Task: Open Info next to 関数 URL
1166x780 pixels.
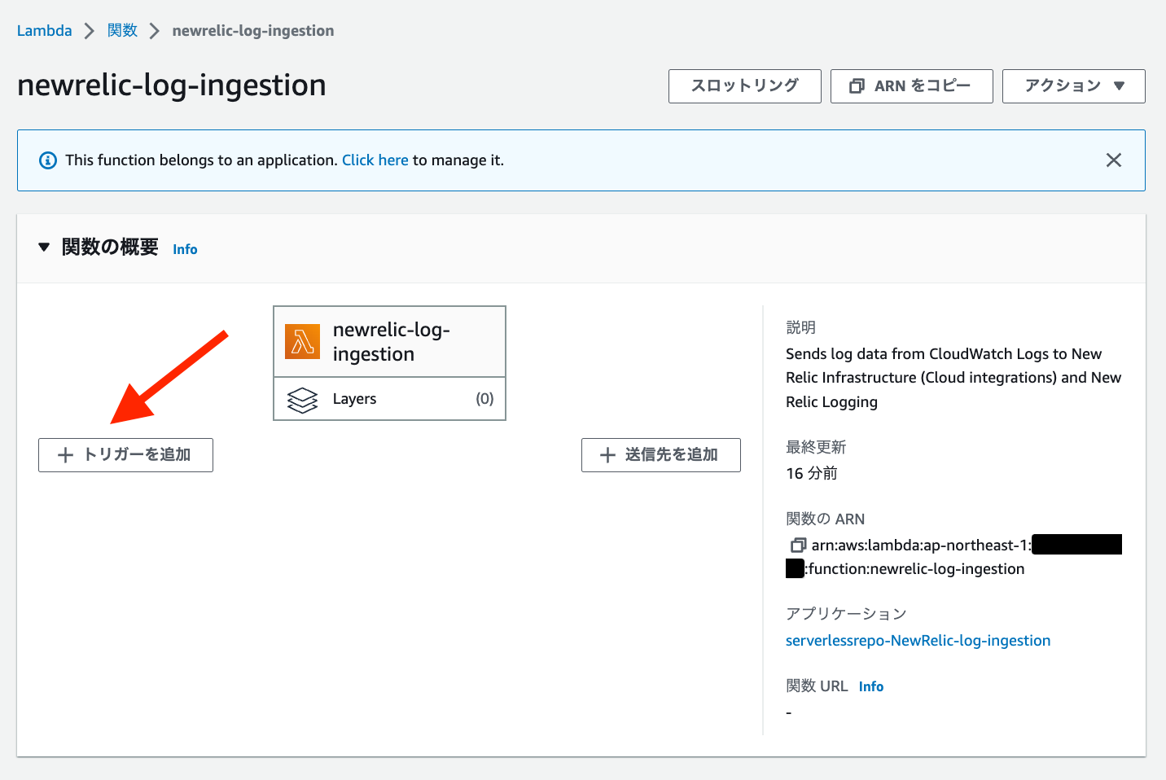Action: [x=870, y=686]
